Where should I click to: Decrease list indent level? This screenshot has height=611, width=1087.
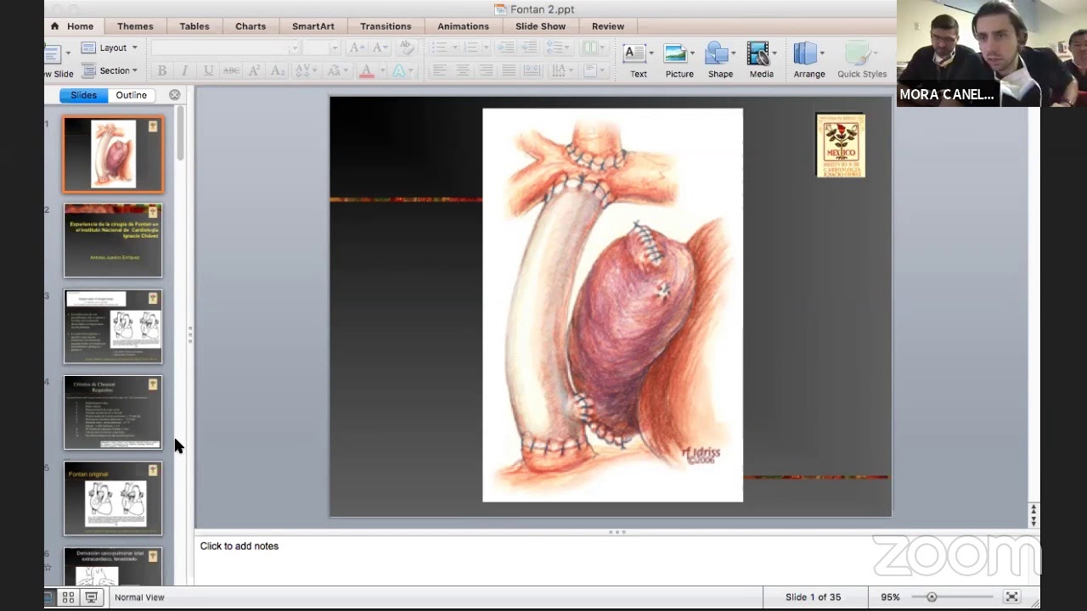[508, 48]
